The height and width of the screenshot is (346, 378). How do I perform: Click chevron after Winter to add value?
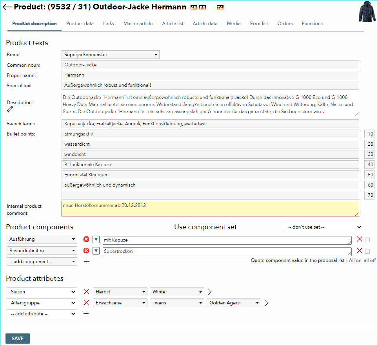pyautogui.click(x=210, y=292)
